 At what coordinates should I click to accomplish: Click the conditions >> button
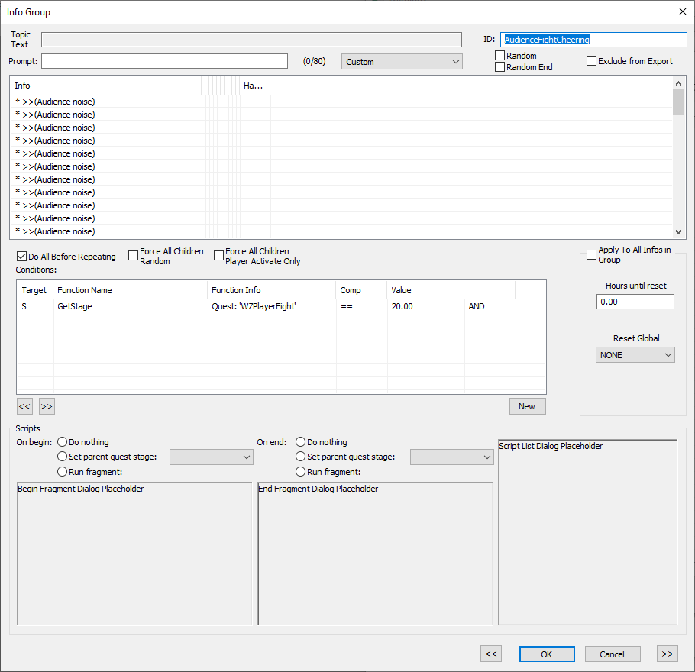coord(47,406)
